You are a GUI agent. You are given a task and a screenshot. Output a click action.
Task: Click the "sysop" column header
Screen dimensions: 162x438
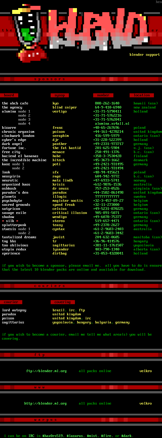pos(60,95)
